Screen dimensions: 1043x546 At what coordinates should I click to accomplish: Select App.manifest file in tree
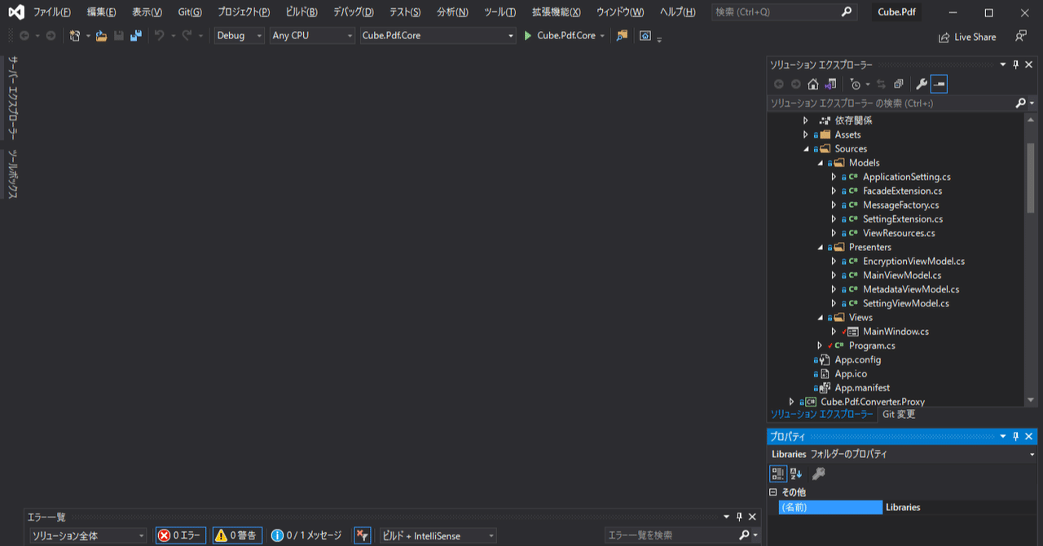click(862, 388)
